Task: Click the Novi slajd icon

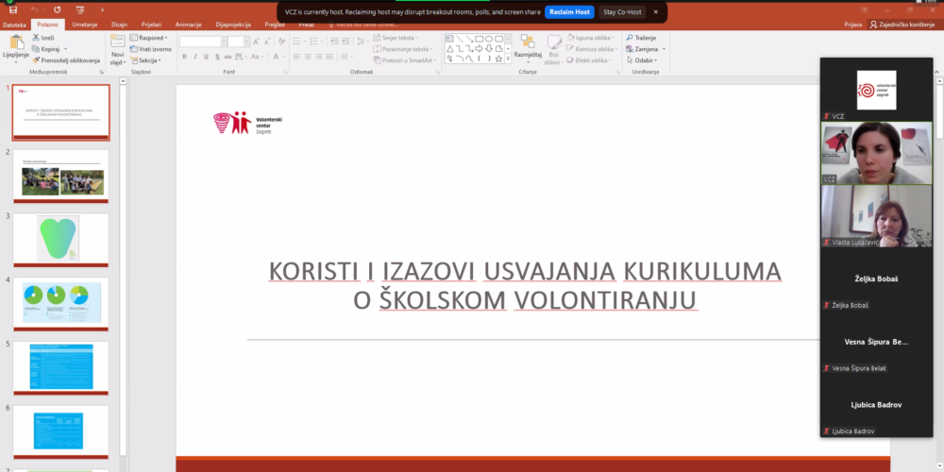Action: (x=117, y=42)
